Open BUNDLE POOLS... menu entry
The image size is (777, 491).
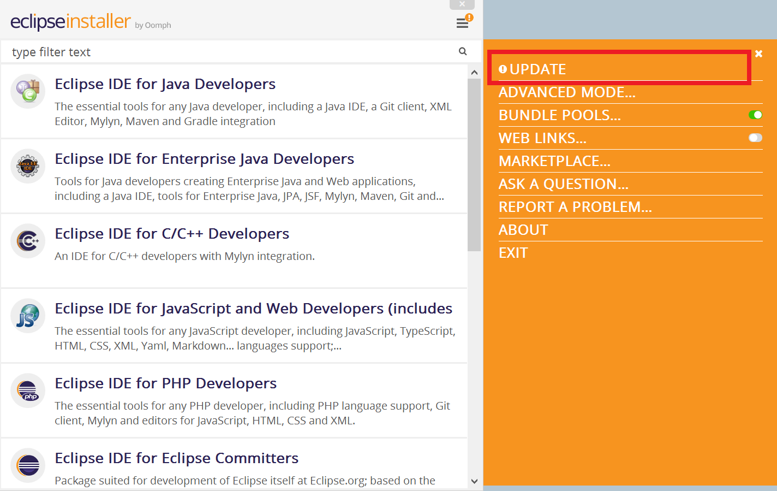(560, 115)
